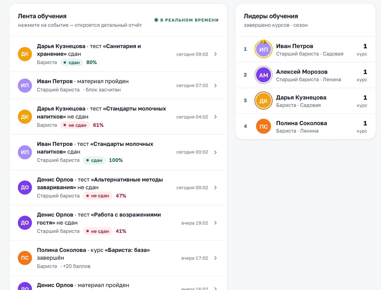This screenshot has width=381, height=290.
Task: Click the ДК avatar in the «Санитария и хранение» event
Action: 25,54
